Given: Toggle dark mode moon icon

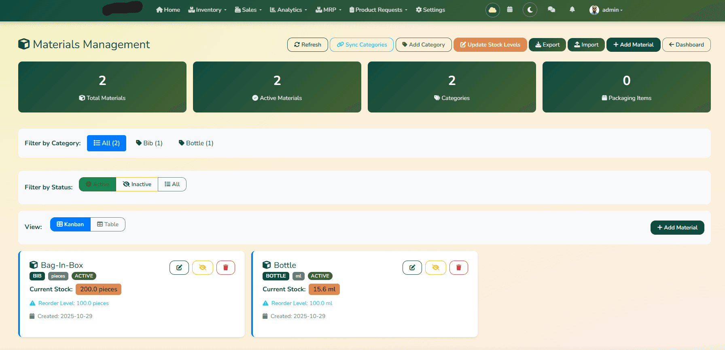Looking at the screenshot, I should pyautogui.click(x=530, y=10).
